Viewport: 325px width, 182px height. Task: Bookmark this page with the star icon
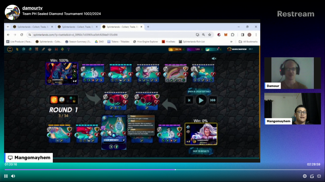[210, 35]
